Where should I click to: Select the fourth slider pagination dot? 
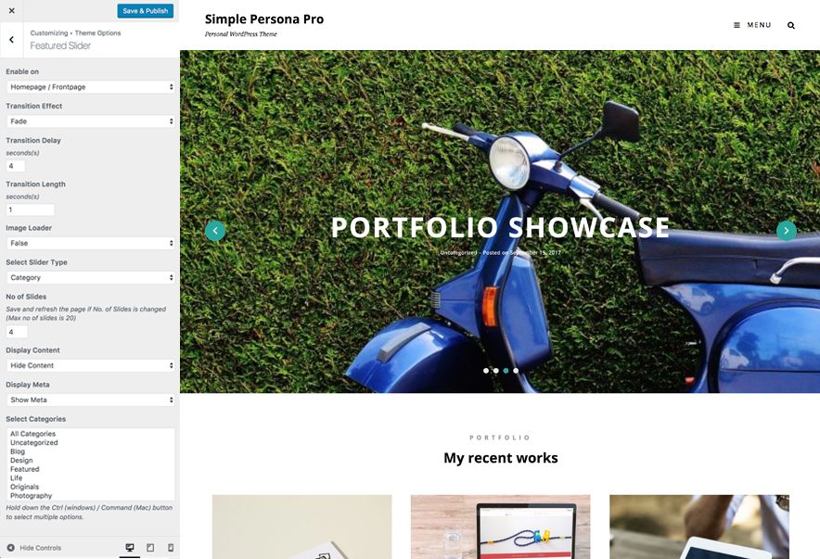click(516, 371)
